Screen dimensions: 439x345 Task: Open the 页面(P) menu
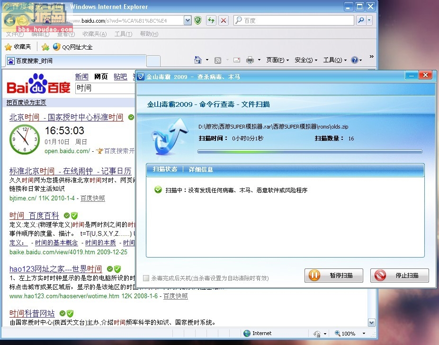[x=278, y=60]
